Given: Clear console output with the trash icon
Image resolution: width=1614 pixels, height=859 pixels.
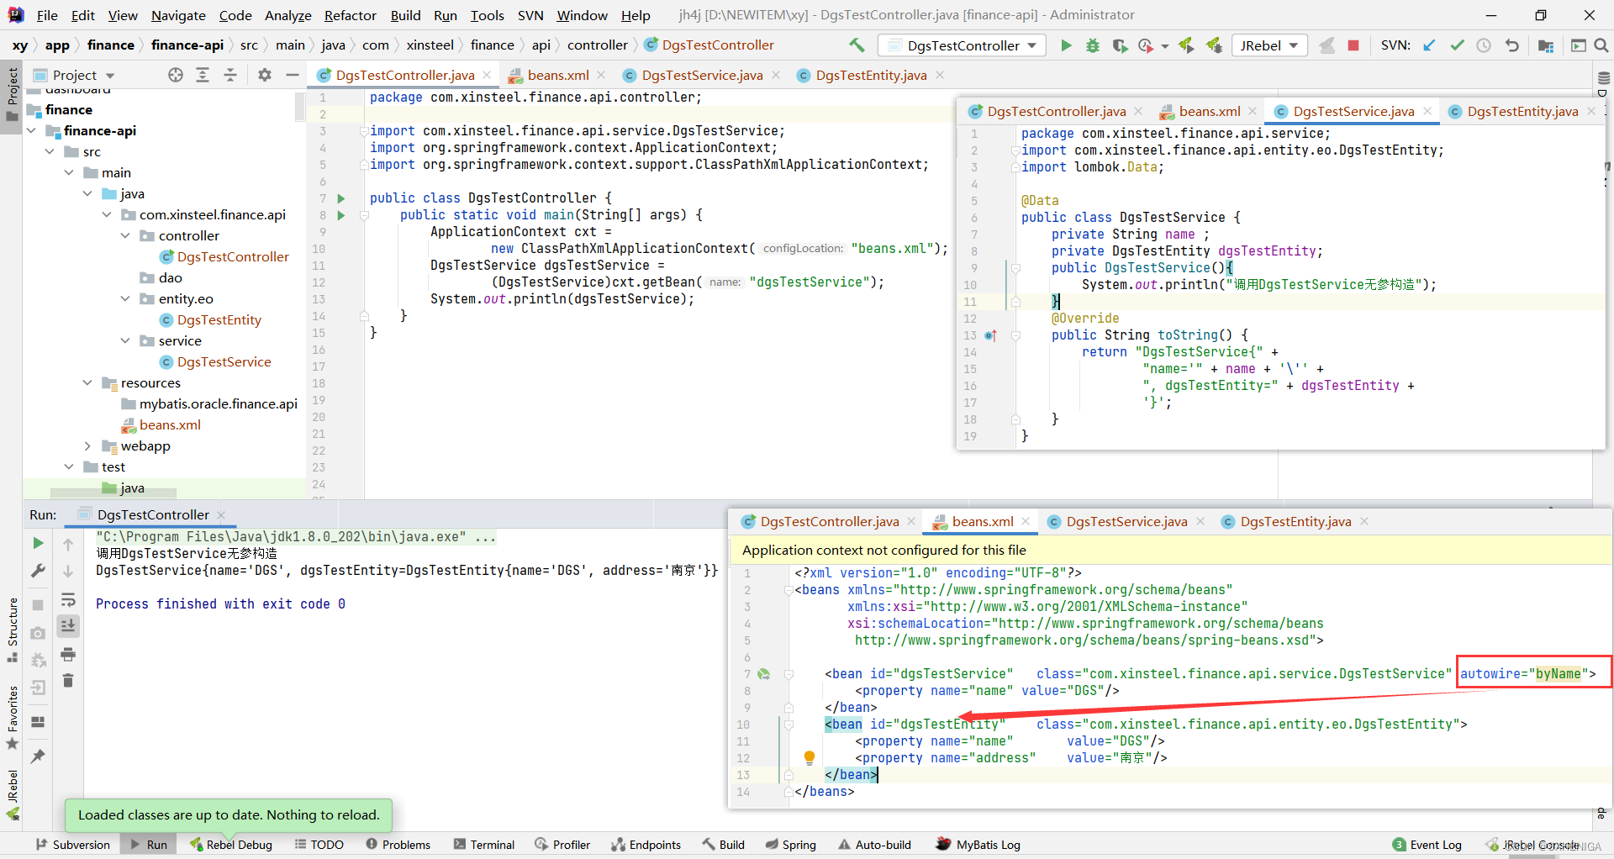Looking at the screenshot, I should (68, 681).
